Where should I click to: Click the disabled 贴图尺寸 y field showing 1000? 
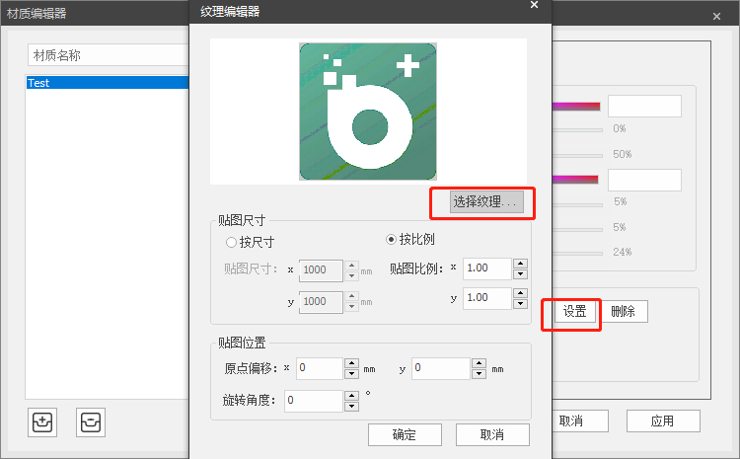coord(321,302)
